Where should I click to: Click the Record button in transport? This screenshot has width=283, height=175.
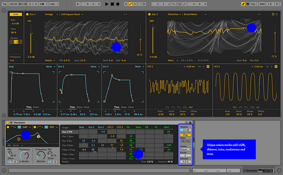[118, 4]
